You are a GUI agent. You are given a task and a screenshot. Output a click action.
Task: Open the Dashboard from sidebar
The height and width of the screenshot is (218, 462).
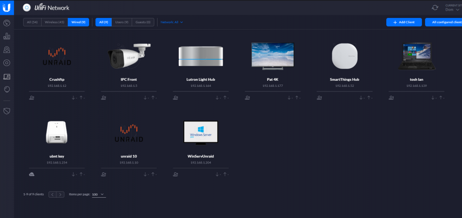(7, 23)
